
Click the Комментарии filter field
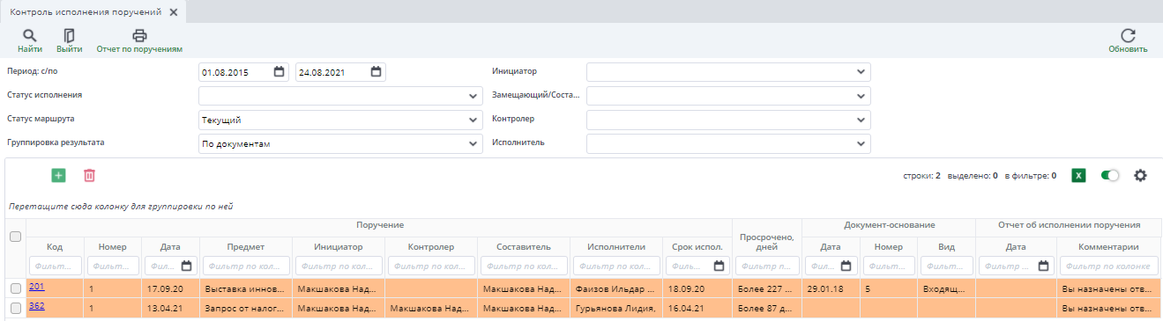(1109, 266)
